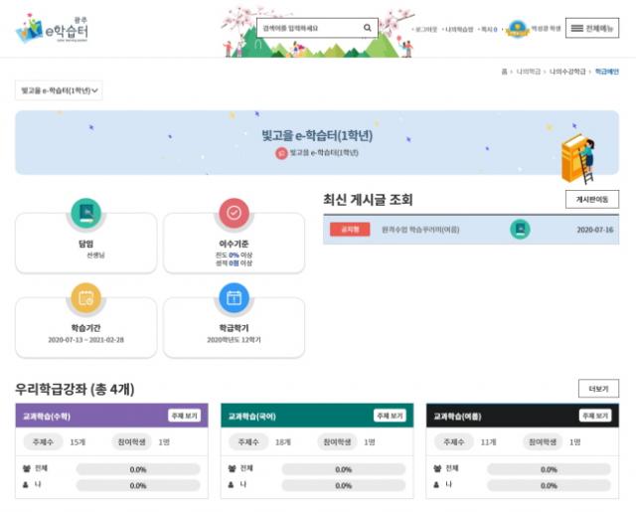Click the 학습기간 yellow calendar icon

pyautogui.click(x=85, y=297)
